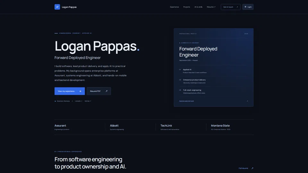Toggle the Light theme switch

point(248,7)
